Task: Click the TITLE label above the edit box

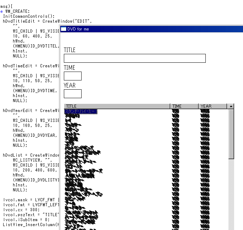Action: pyautogui.click(x=70, y=50)
